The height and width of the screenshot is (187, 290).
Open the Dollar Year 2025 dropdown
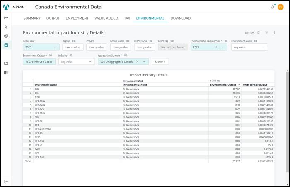pos(41,47)
